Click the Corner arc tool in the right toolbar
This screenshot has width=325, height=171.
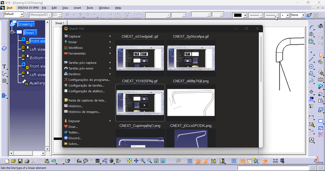[312, 27]
